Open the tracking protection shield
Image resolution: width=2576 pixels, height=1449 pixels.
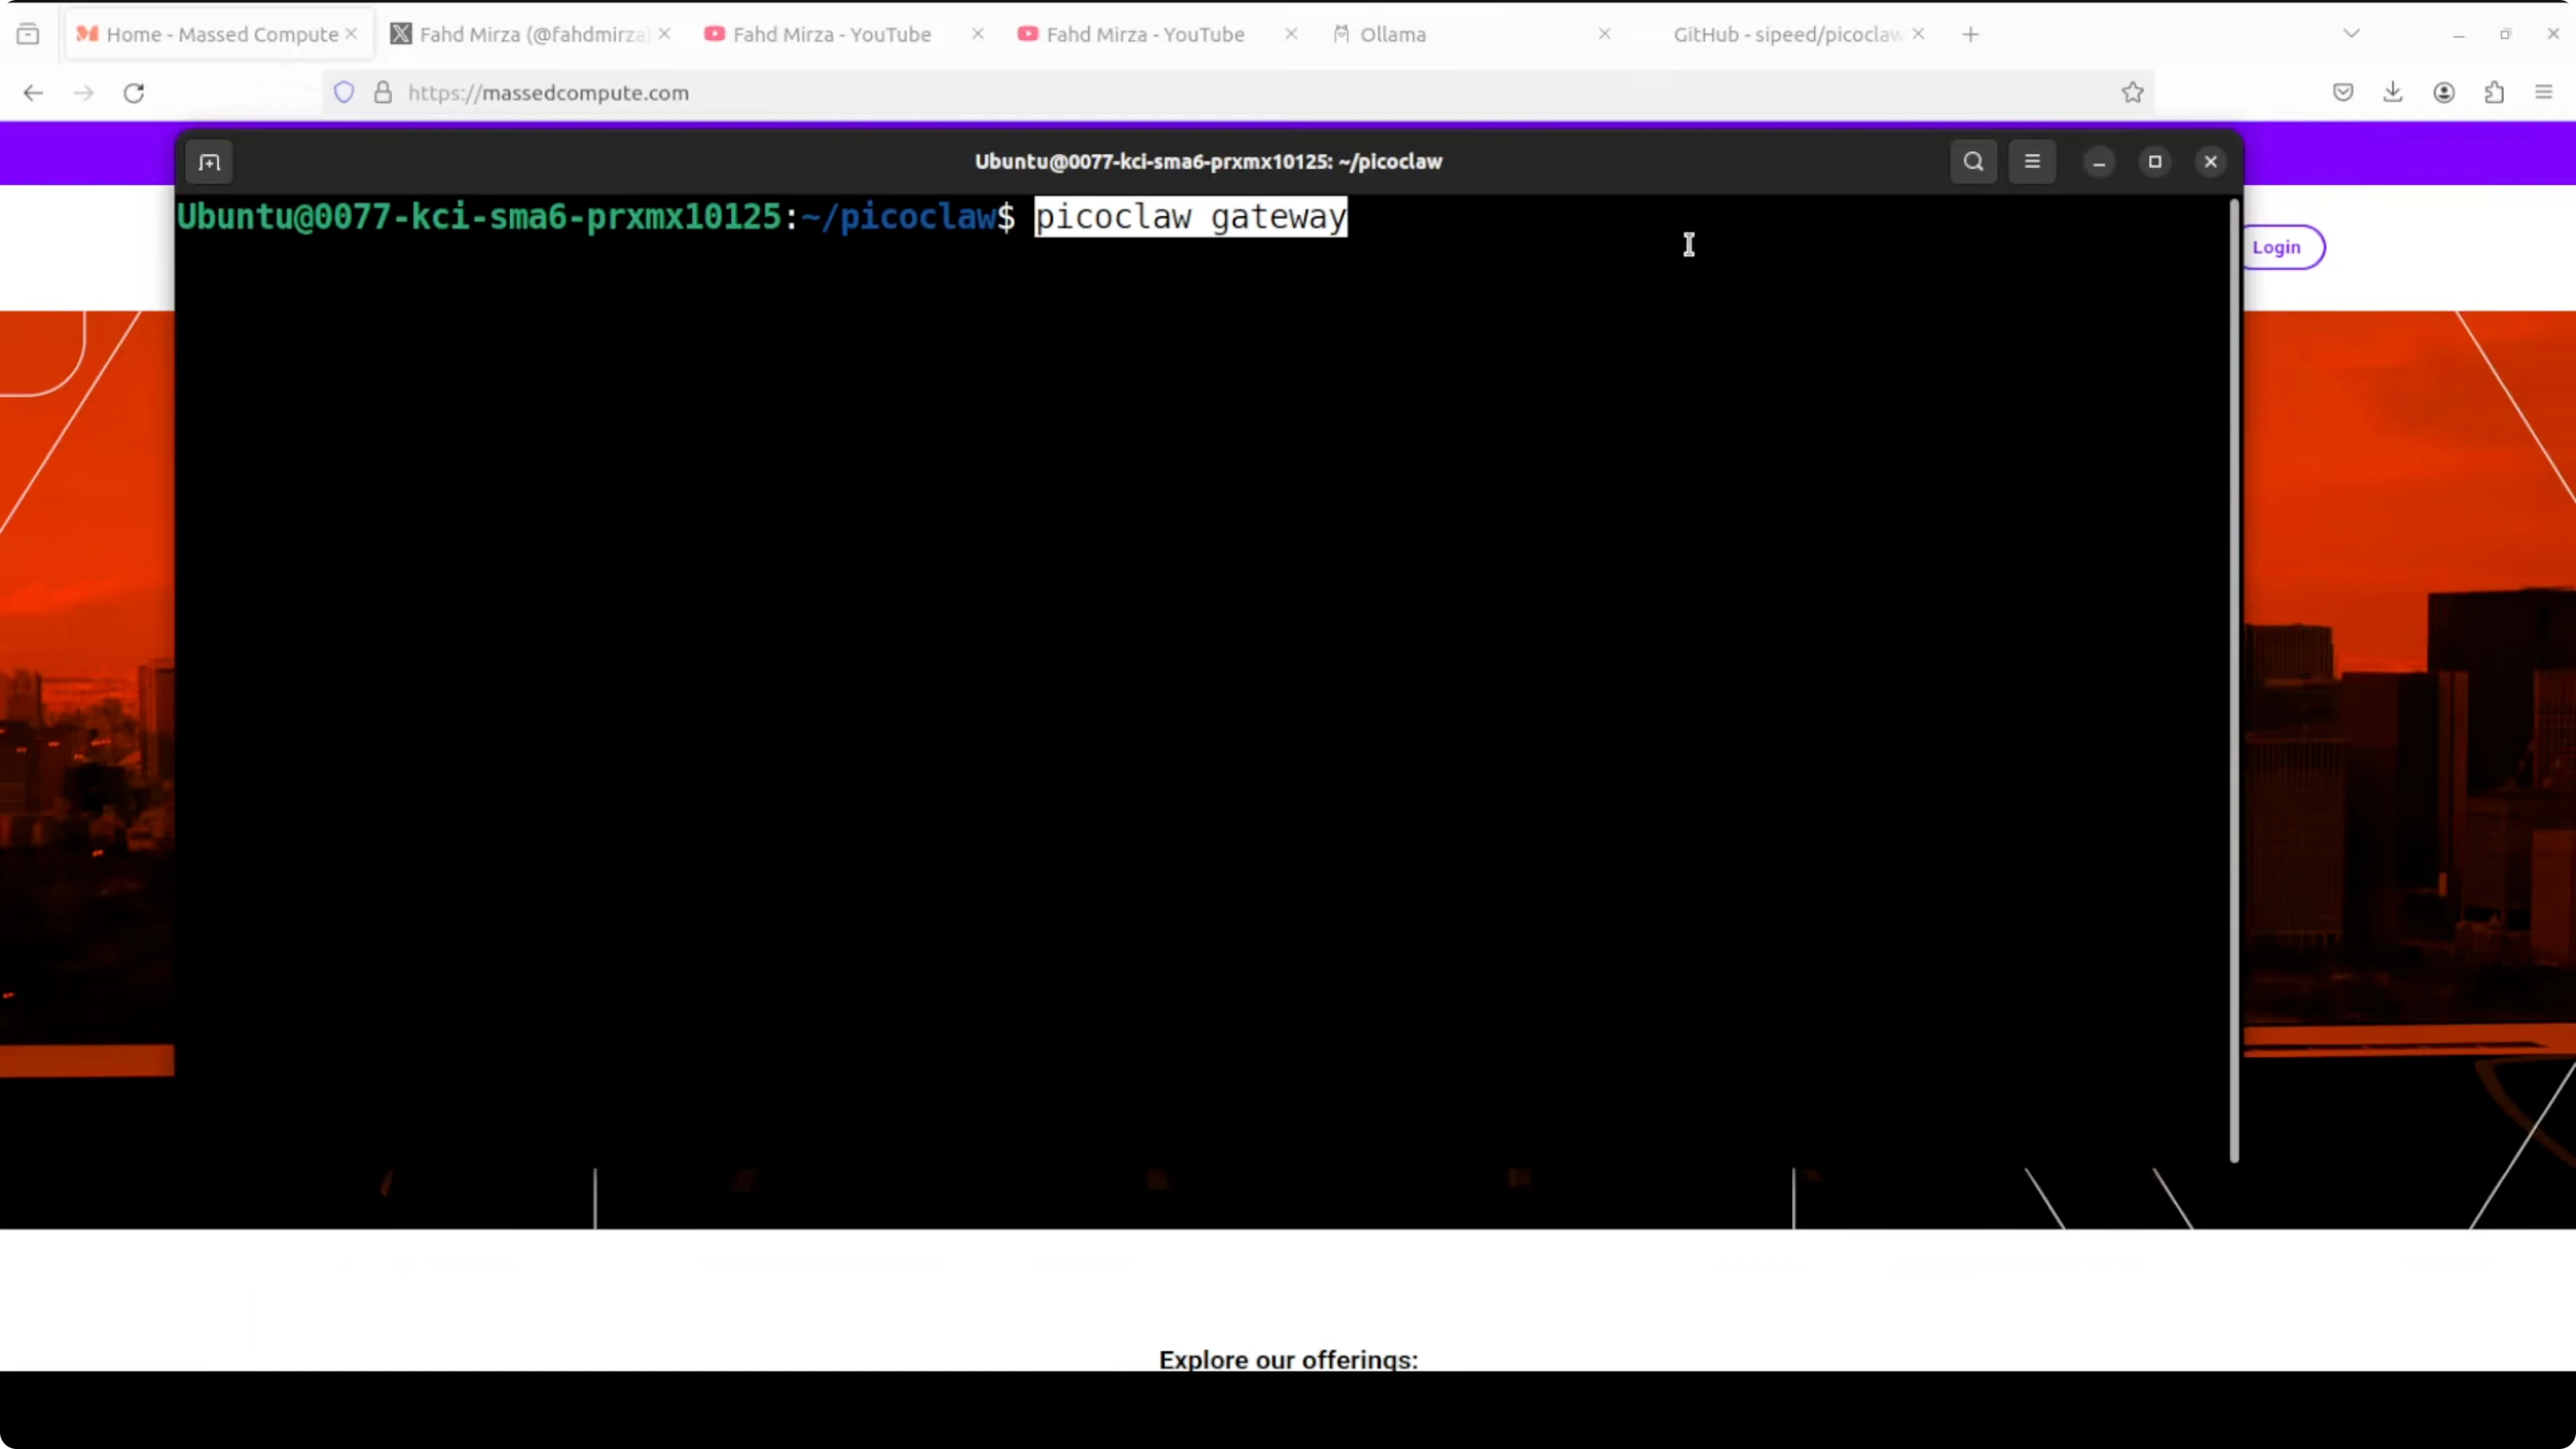coord(344,93)
